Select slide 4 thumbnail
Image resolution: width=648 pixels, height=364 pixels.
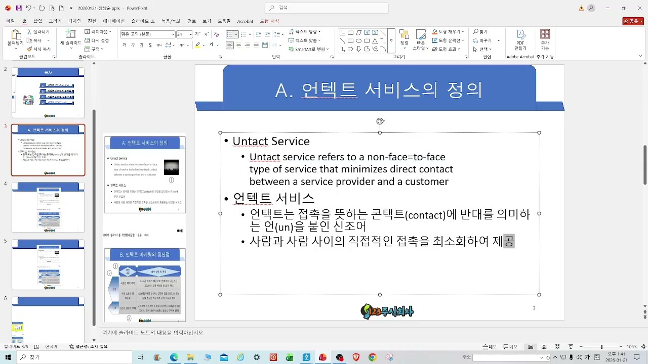tap(48, 207)
